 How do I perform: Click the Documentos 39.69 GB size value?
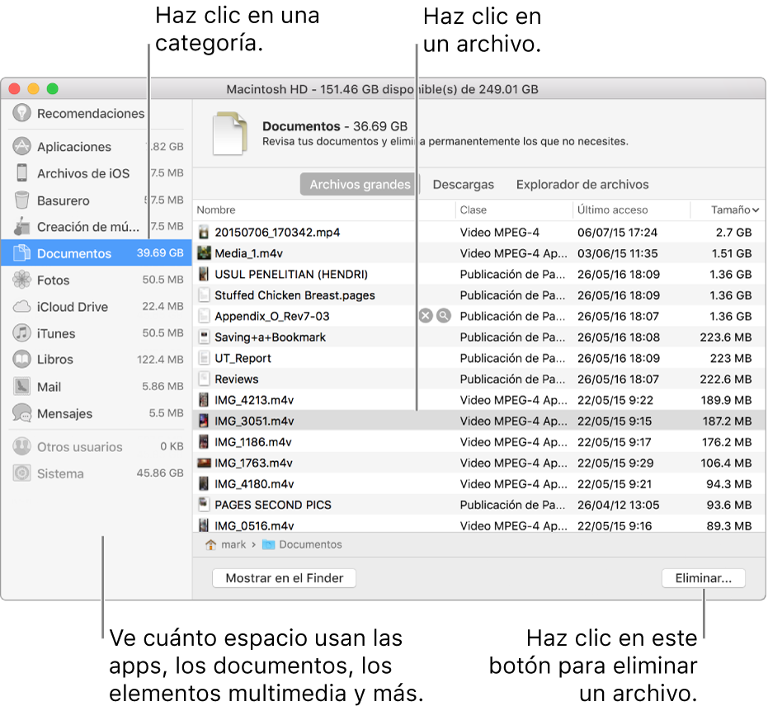(160, 252)
